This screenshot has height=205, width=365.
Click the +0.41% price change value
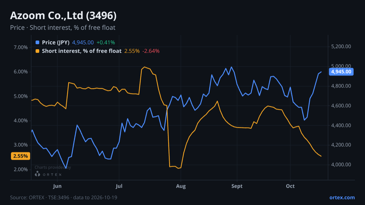[x=106, y=43]
